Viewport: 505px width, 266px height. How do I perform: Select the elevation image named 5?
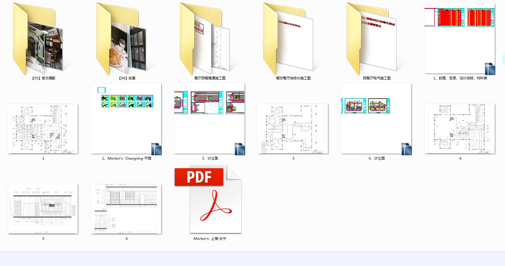(x=43, y=209)
